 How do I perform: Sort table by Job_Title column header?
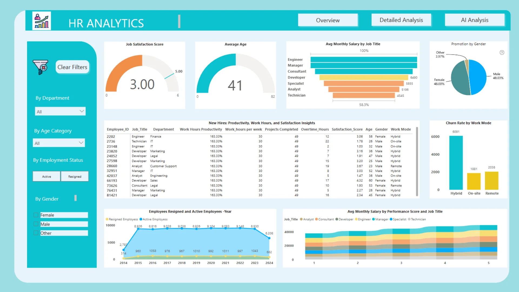(139, 129)
